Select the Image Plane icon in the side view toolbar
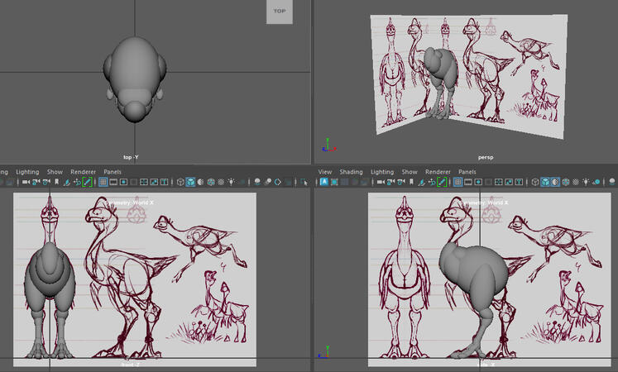 tap(420, 182)
